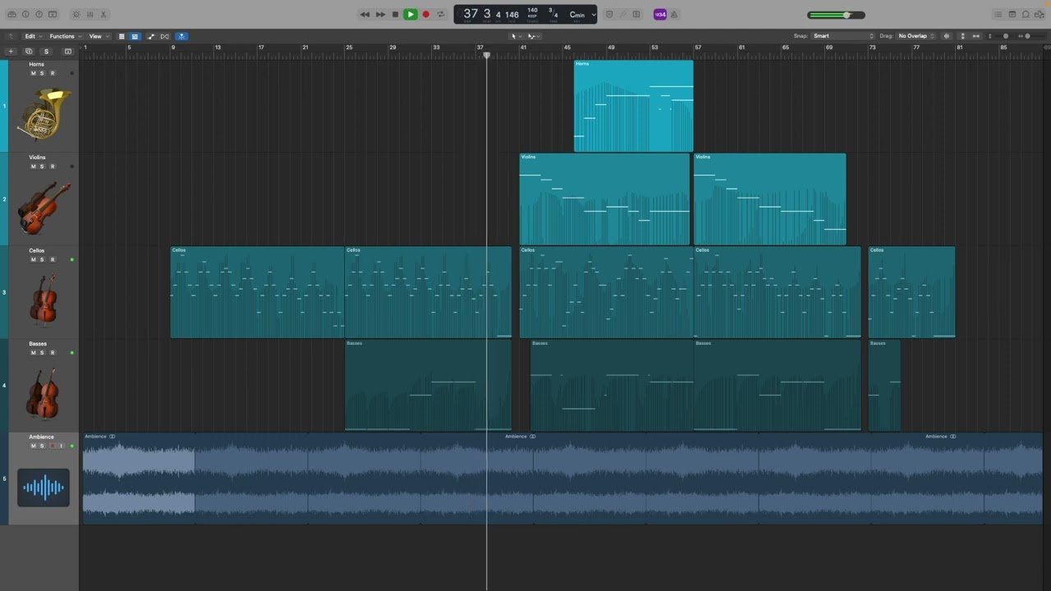Open the Library panel icon
1051x591 pixels.
[11, 15]
